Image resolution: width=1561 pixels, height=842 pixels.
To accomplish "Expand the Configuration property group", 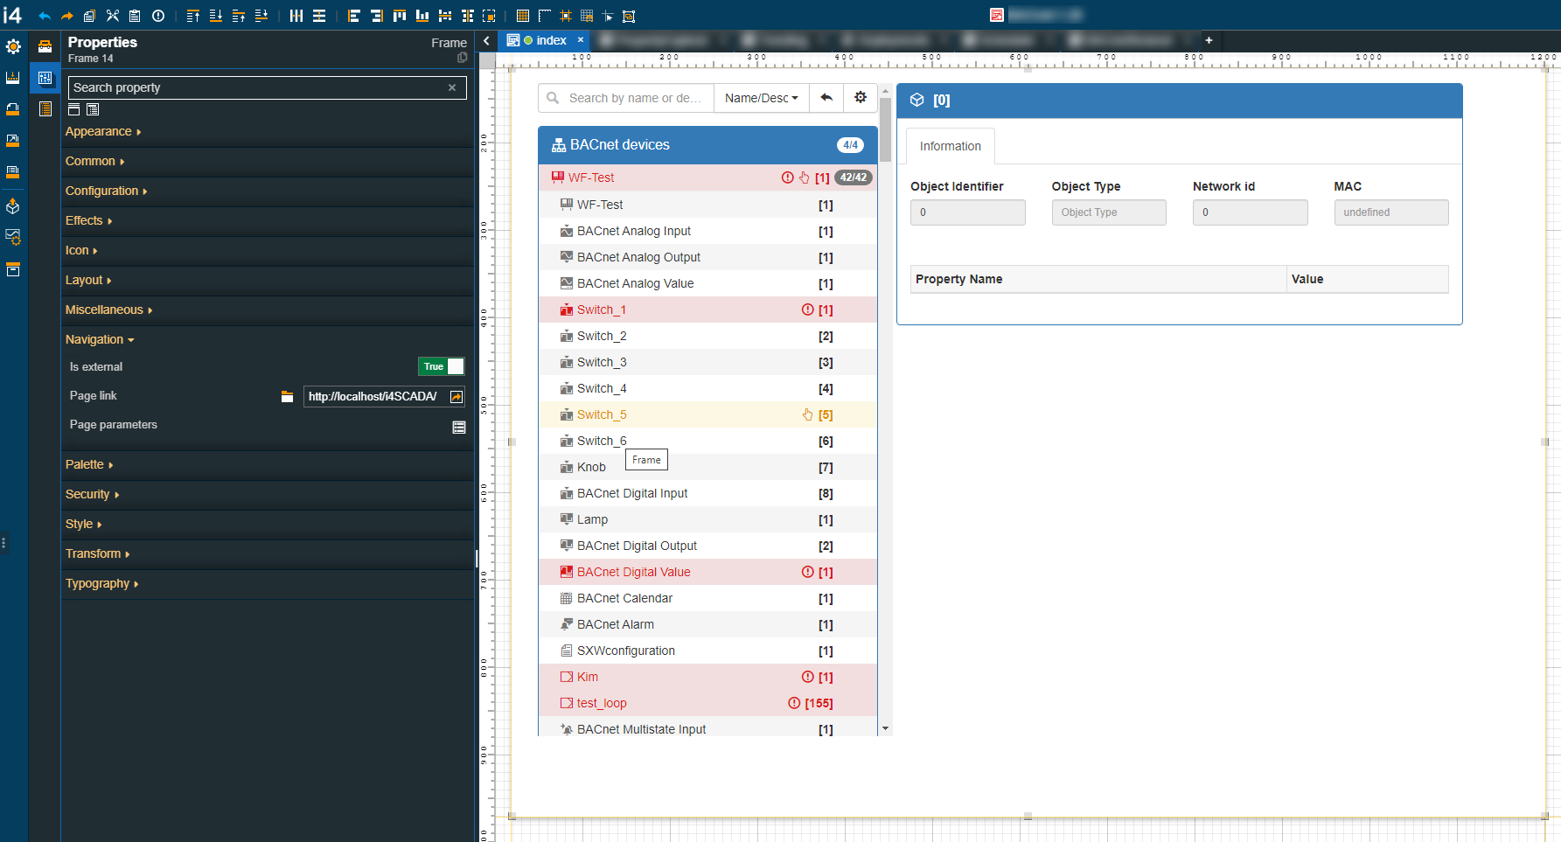I will click(x=107, y=191).
